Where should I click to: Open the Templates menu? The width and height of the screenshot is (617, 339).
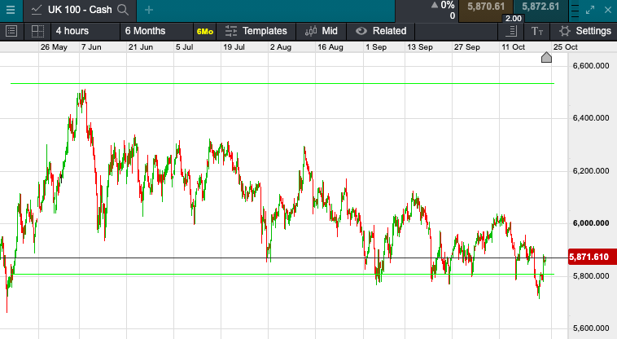coord(256,31)
